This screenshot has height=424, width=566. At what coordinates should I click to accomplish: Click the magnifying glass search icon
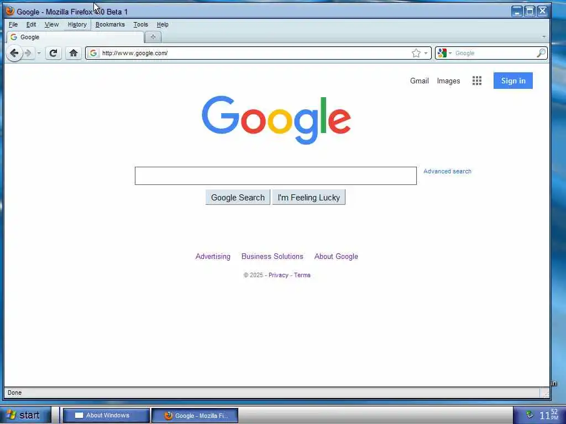(x=541, y=53)
